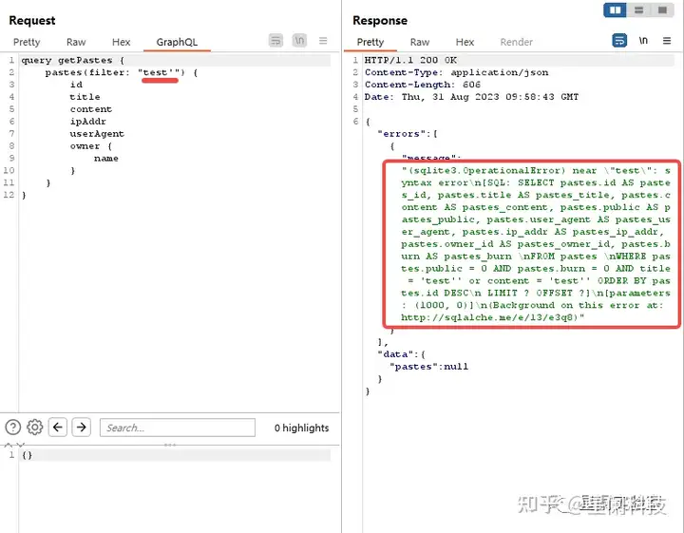The image size is (684, 533).
Task: Click the 'userAgent' field in query
Action: [97, 133]
